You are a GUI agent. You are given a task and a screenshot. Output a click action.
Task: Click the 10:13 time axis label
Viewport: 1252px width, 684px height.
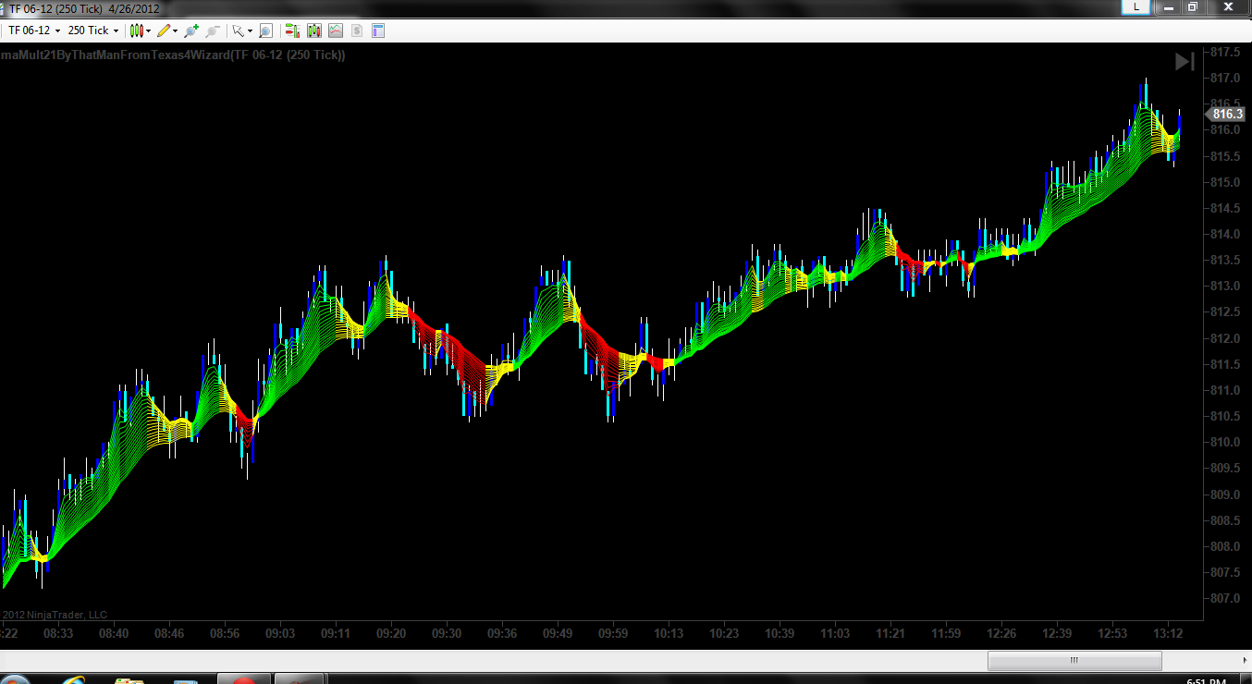coord(669,633)
